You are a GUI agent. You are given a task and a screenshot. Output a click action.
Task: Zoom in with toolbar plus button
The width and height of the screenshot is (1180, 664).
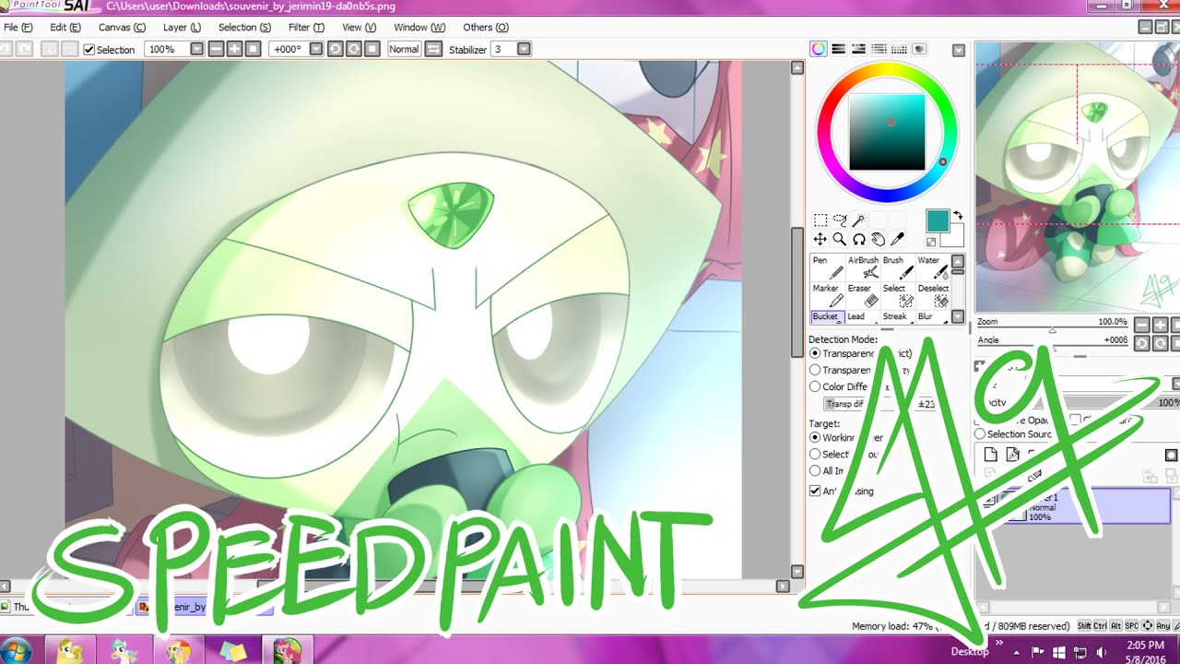(234, 49)
